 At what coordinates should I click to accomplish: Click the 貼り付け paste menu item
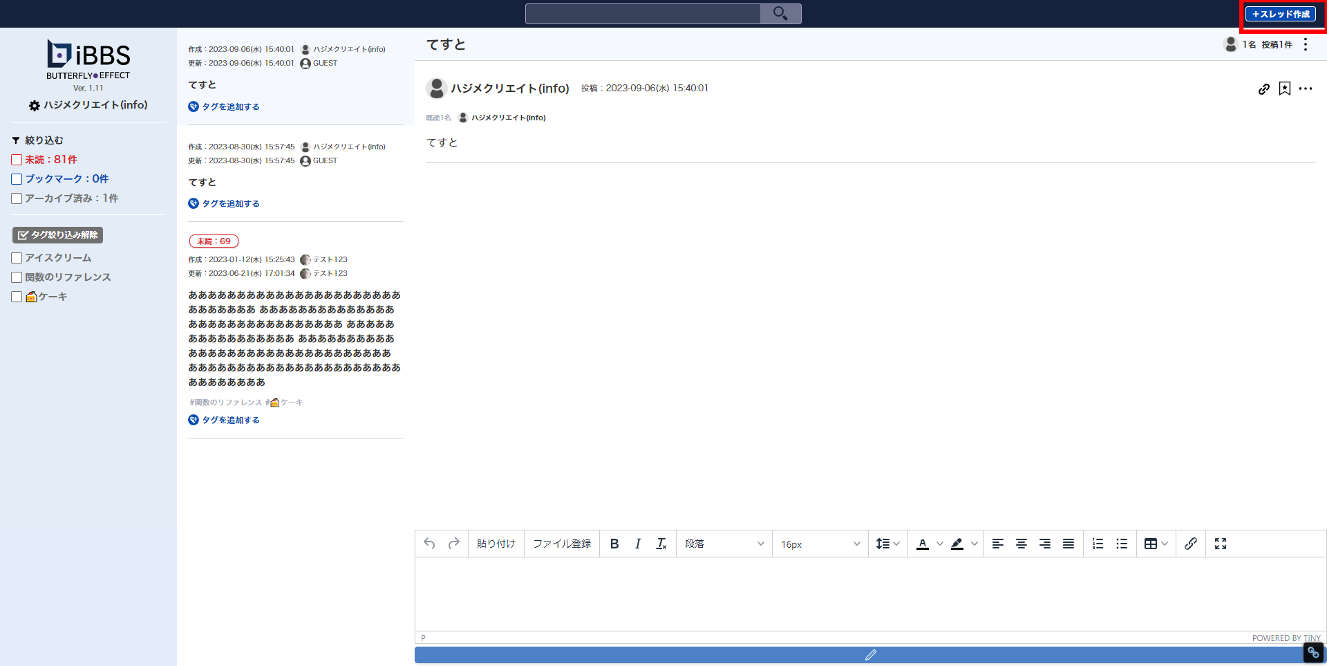coord(496,544)
